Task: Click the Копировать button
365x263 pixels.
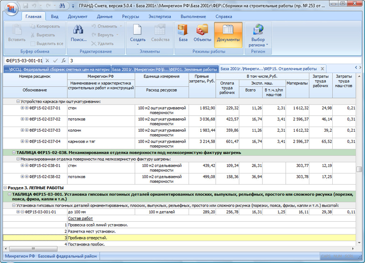Action: click(45, 26)
